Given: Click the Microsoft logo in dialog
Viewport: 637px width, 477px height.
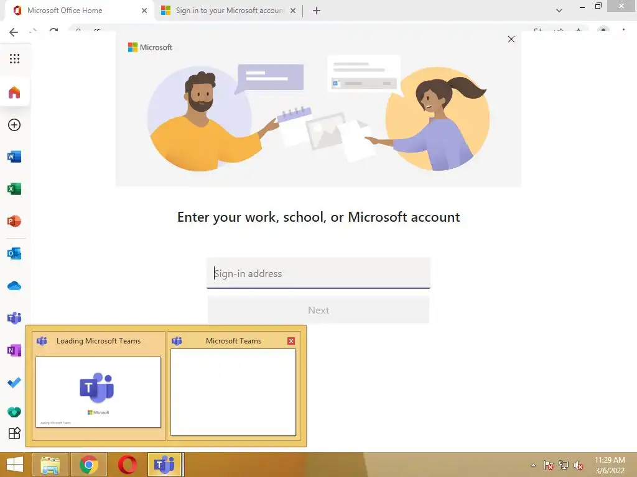Looking at the screenshot, I should click(x=151, y=47).
